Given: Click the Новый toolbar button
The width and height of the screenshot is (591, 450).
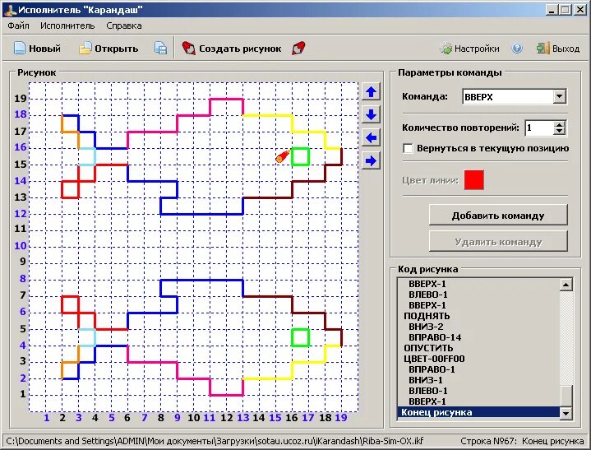Looking at the screenshot, I should (x=37, y=49).
